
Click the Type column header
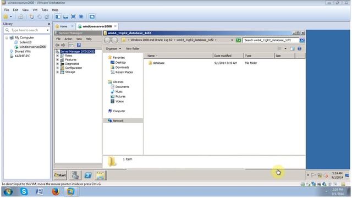pyautogui.click(x=259, y=56)
